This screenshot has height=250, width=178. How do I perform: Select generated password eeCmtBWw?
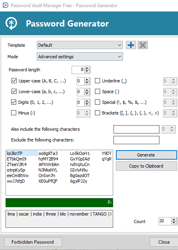pyautogui.click(x=18, y=176)
